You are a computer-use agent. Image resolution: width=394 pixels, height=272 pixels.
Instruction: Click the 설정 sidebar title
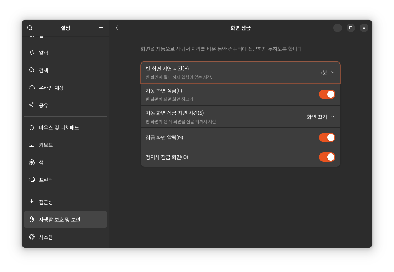65,28
